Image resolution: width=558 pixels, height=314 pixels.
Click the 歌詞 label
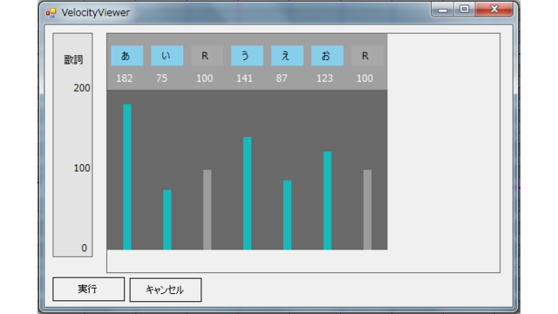pyautogui.click(x=73, y=59)
